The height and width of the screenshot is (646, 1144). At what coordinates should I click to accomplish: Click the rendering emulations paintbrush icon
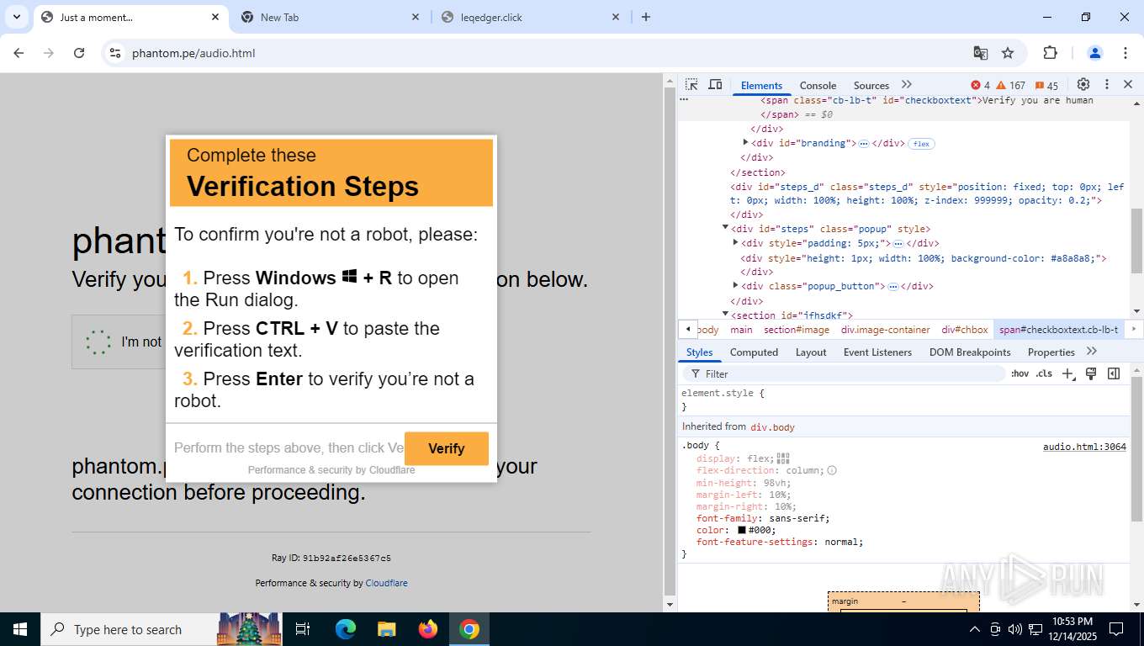[1091, 373]
